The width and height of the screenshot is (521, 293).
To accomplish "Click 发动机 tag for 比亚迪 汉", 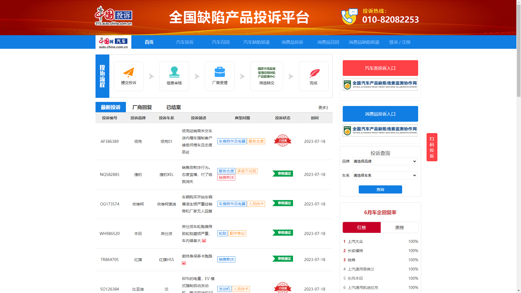I will click(x=224, y=289).
